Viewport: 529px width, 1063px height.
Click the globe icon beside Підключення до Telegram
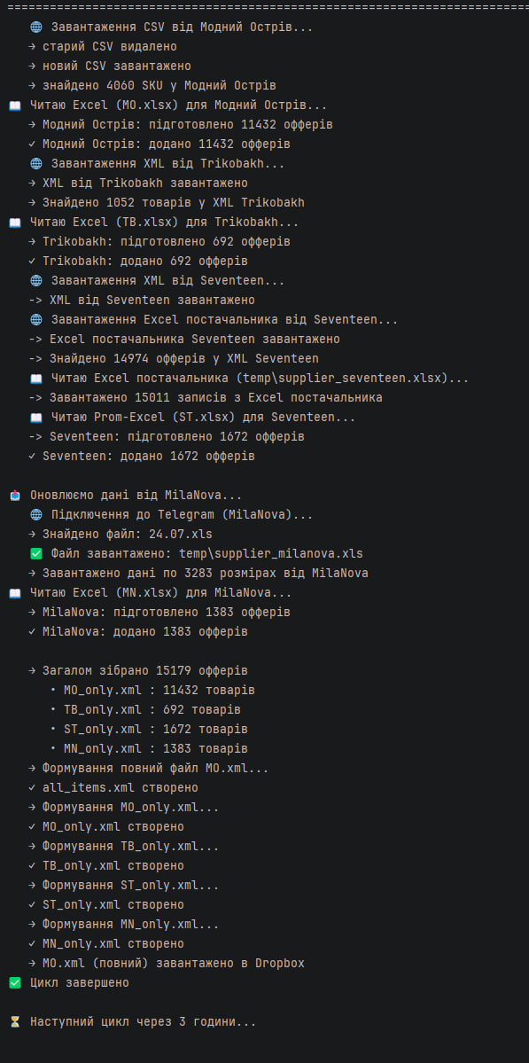pos(36,515)
